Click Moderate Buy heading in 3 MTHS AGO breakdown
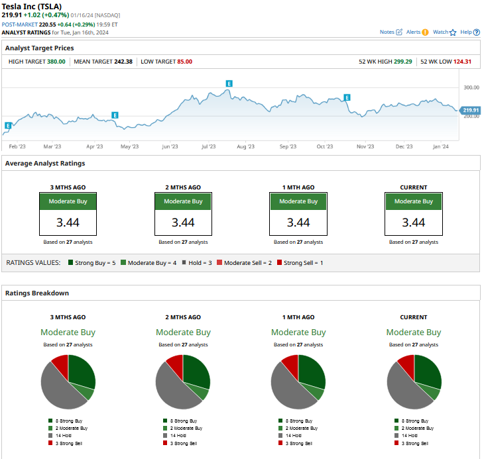The width and height of the screenshot is (482, 459). (68, 332)
